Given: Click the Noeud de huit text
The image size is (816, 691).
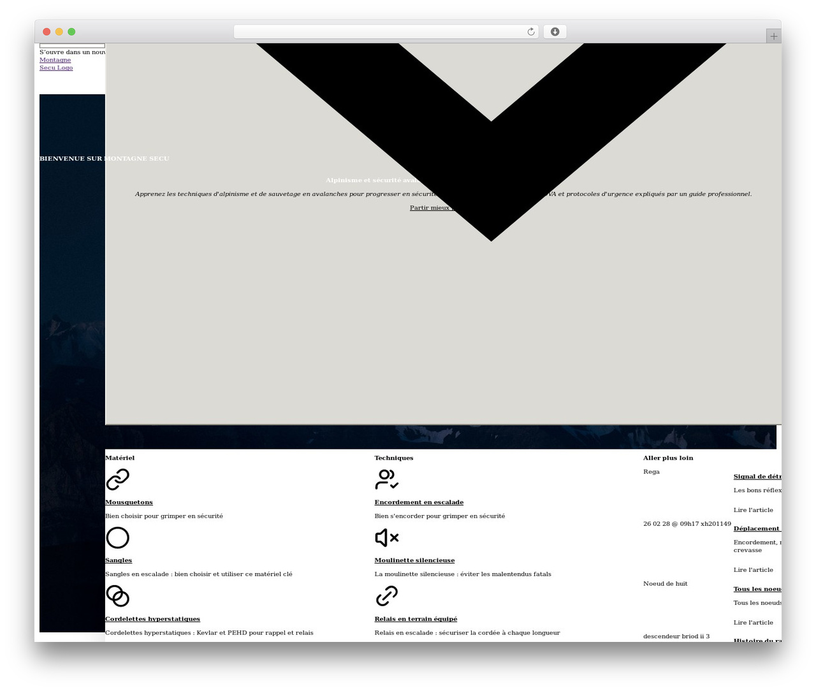Looking at the screenshot, I should point(666,584).
